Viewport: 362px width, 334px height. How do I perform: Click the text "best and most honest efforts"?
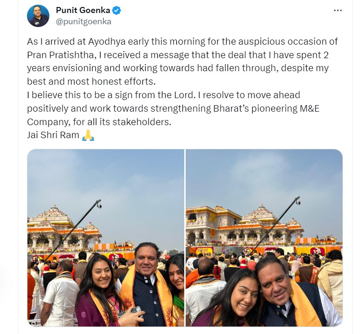(x=91, y=82)
